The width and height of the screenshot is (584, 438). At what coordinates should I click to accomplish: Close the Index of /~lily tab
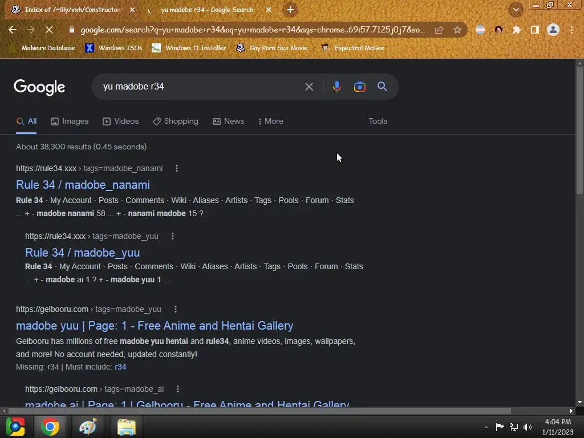132,10
